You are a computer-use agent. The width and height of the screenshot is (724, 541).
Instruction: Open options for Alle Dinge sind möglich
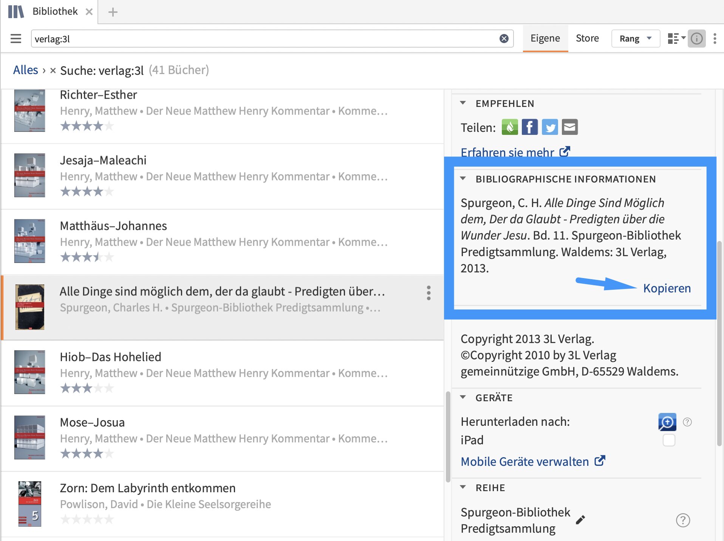click(429, 293)
